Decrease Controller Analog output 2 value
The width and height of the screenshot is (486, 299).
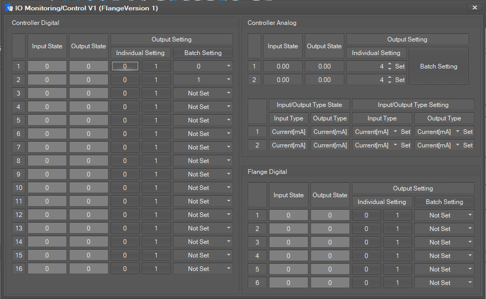tap(389, 83)
